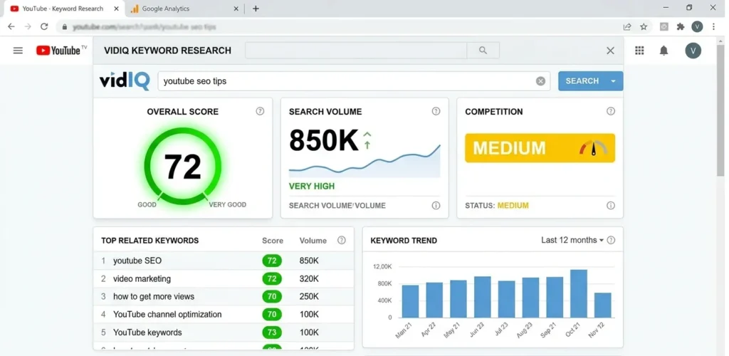
Task: Click the 250K volume value
Action: point(309,296)
